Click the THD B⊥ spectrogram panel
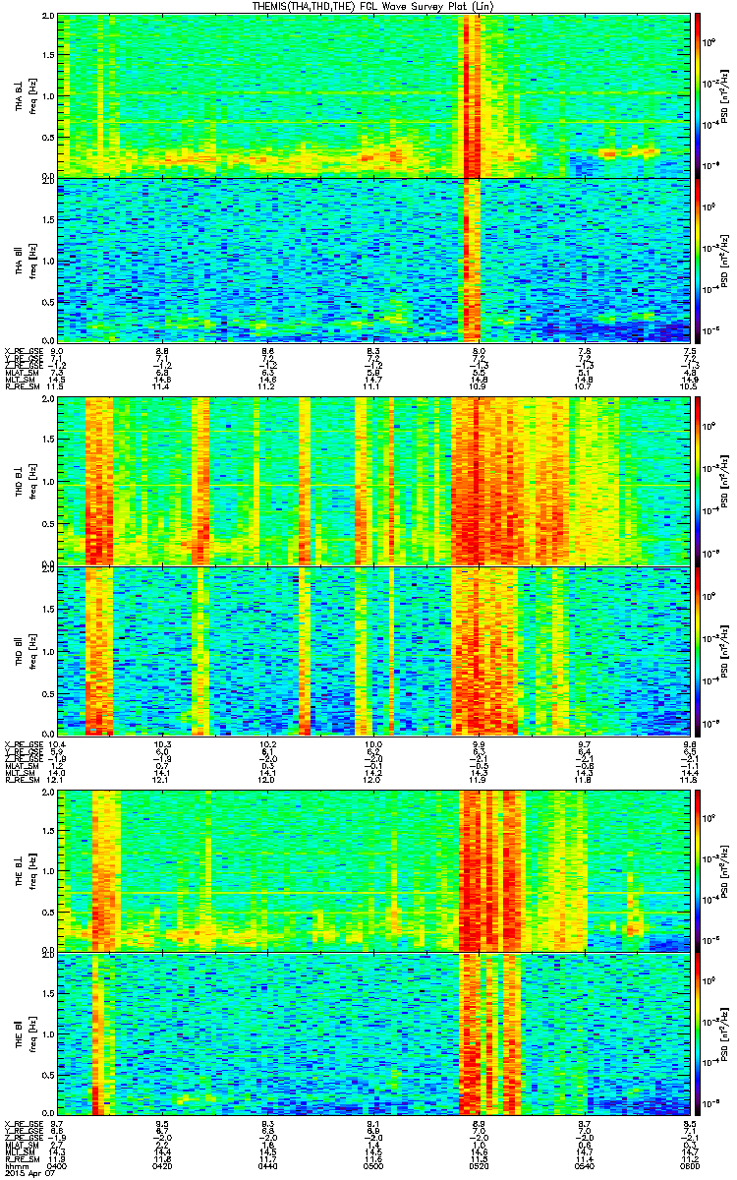Image resolution: width=737 pixels, height=1180 pixels. [375, 482]
